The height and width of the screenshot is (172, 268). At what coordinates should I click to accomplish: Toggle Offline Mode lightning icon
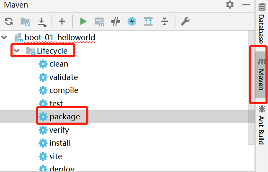(x=132, y=21)
